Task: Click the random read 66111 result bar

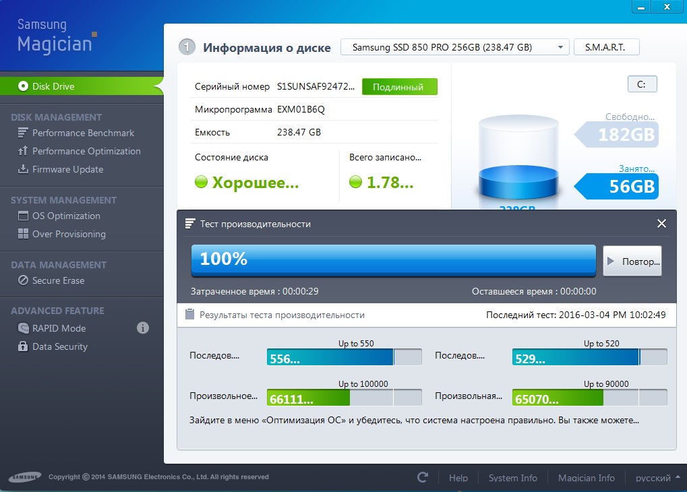Action: pos(344,398)
